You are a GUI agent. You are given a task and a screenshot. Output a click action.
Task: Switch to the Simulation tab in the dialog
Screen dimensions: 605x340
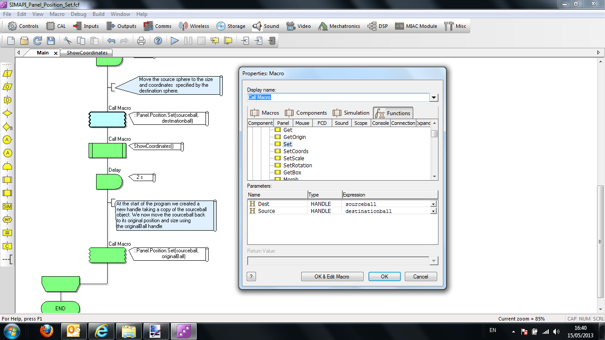[351, 113]
